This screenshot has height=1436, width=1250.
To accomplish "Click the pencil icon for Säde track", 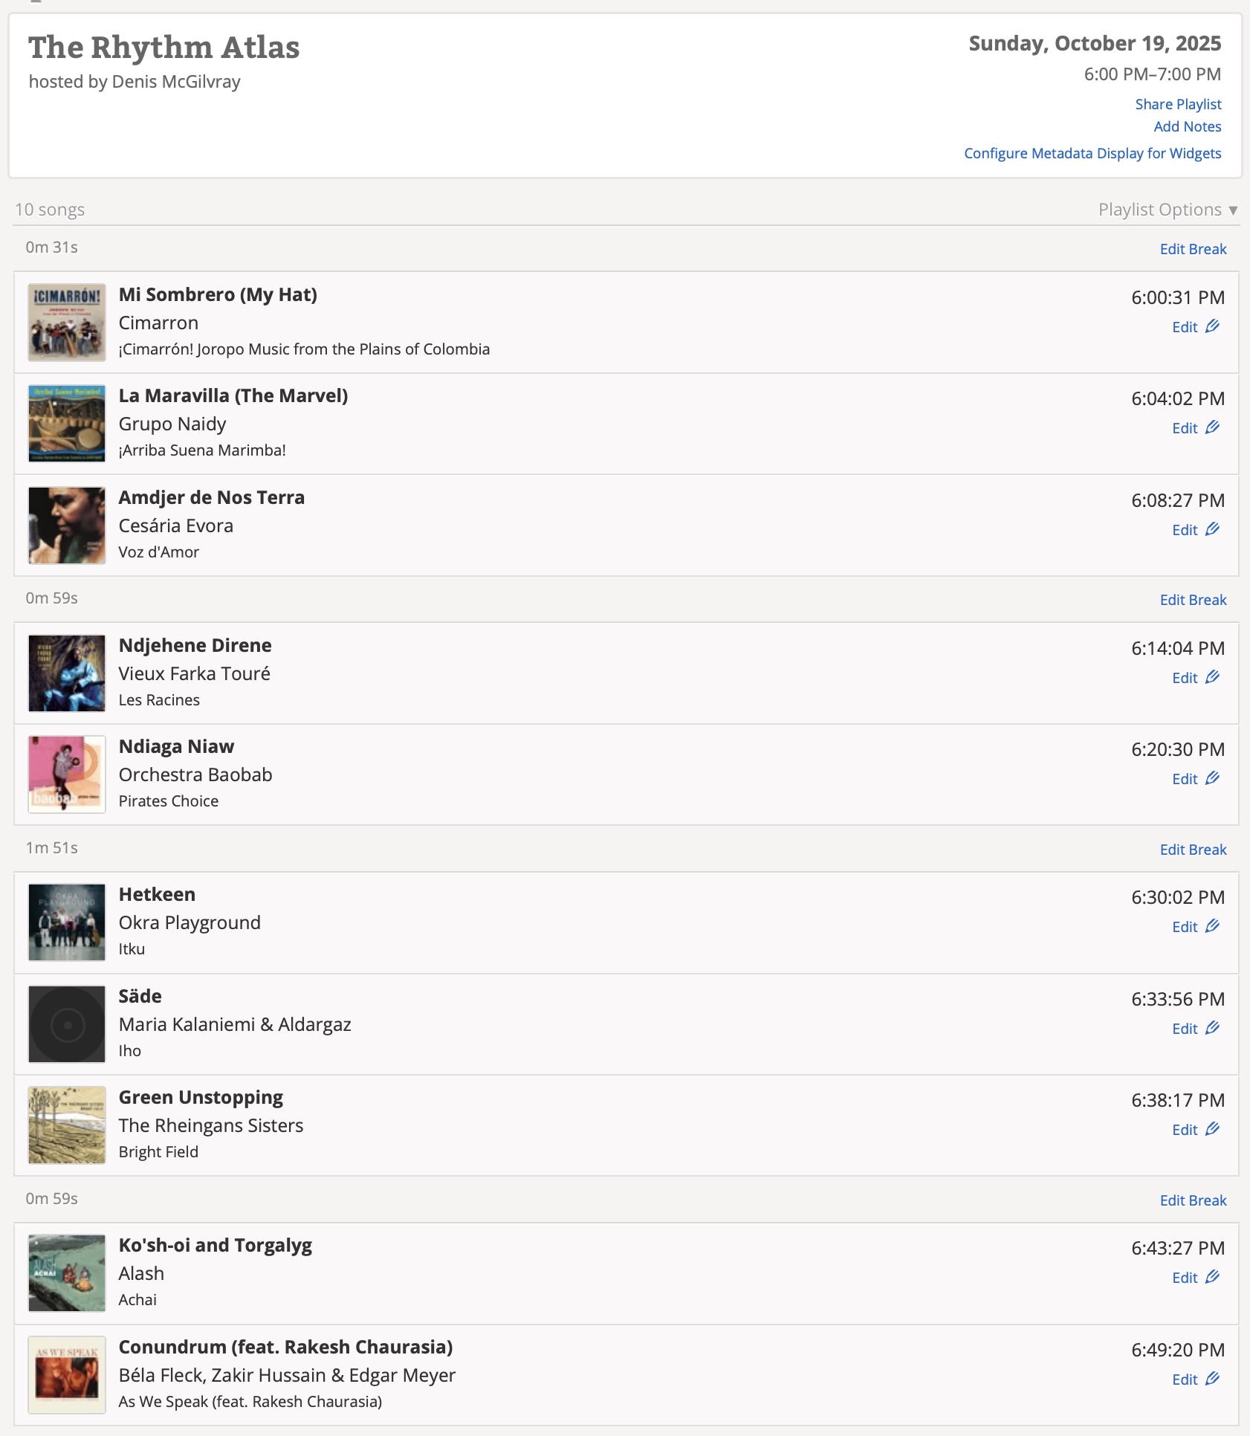I will [x=1212, y=1028].
